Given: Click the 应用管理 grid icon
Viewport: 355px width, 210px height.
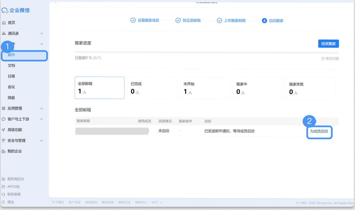Looking at the screenshot, I should click(x=4, y=108).
